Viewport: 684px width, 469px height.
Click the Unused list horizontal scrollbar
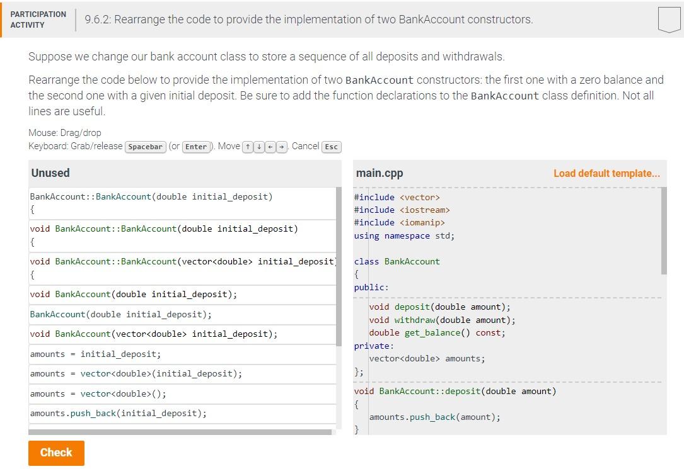(180, 432)
